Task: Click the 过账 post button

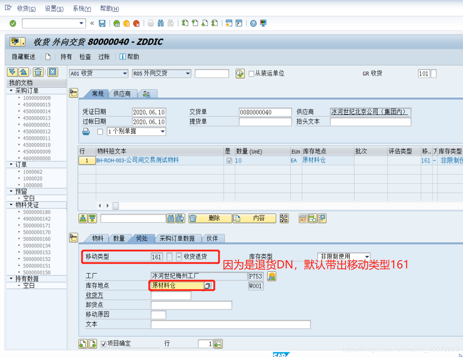Action: click(104, 57)
